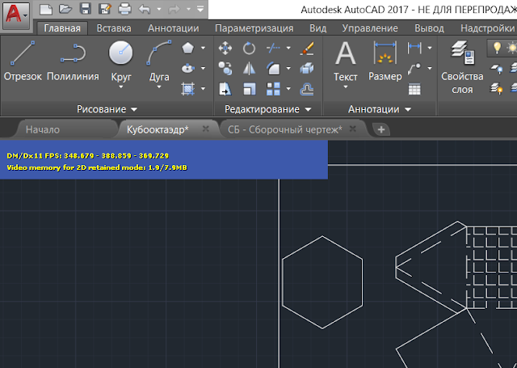
Task: Expand the Trim tool dropdown arrow
Action: click(x=288, y=49)
